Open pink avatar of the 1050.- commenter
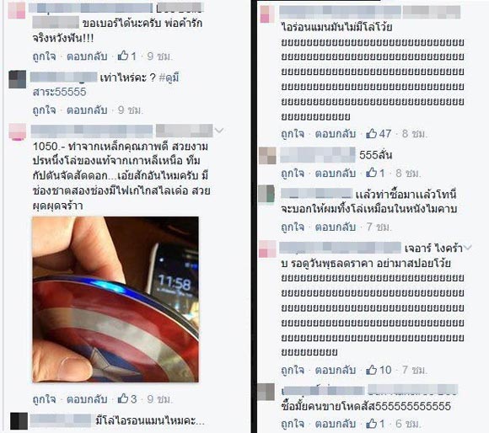The image size is (489, 433). 18,131
